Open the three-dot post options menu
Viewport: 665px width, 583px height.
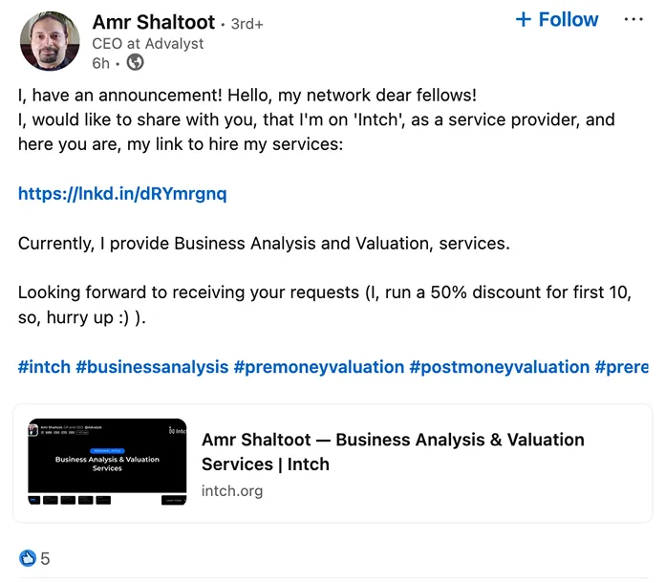pyautogui.click(x=633, y=19)
